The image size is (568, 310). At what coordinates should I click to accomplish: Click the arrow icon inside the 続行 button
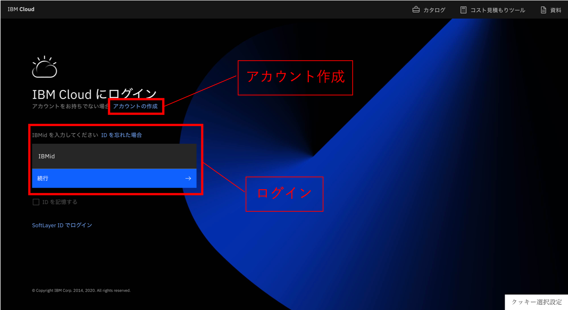pyautogui.click(x=188, y=178)
